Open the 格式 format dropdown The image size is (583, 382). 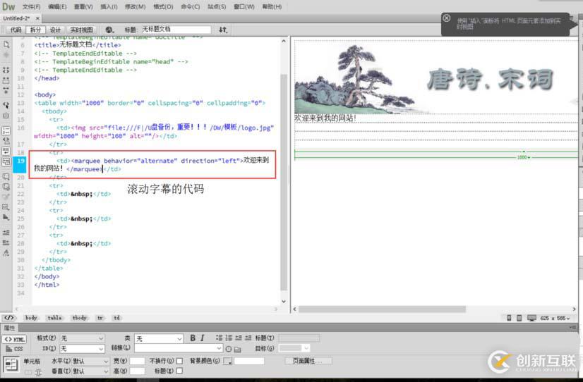(x=82, y=338)
